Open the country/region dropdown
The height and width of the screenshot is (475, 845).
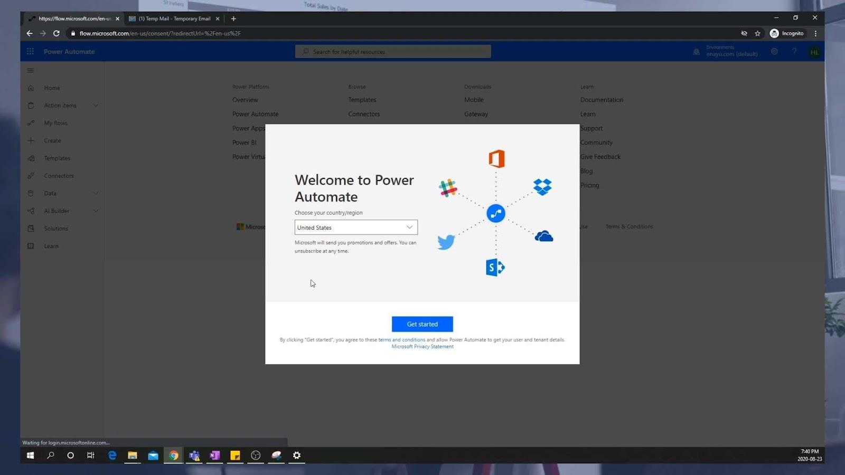[x=356, y=227]
